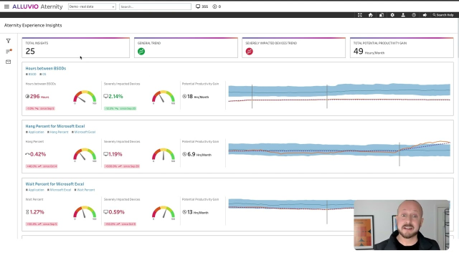The image size is (459, 258).
Task: Click the gauge next to 1.27%
Action: [85, 213]
